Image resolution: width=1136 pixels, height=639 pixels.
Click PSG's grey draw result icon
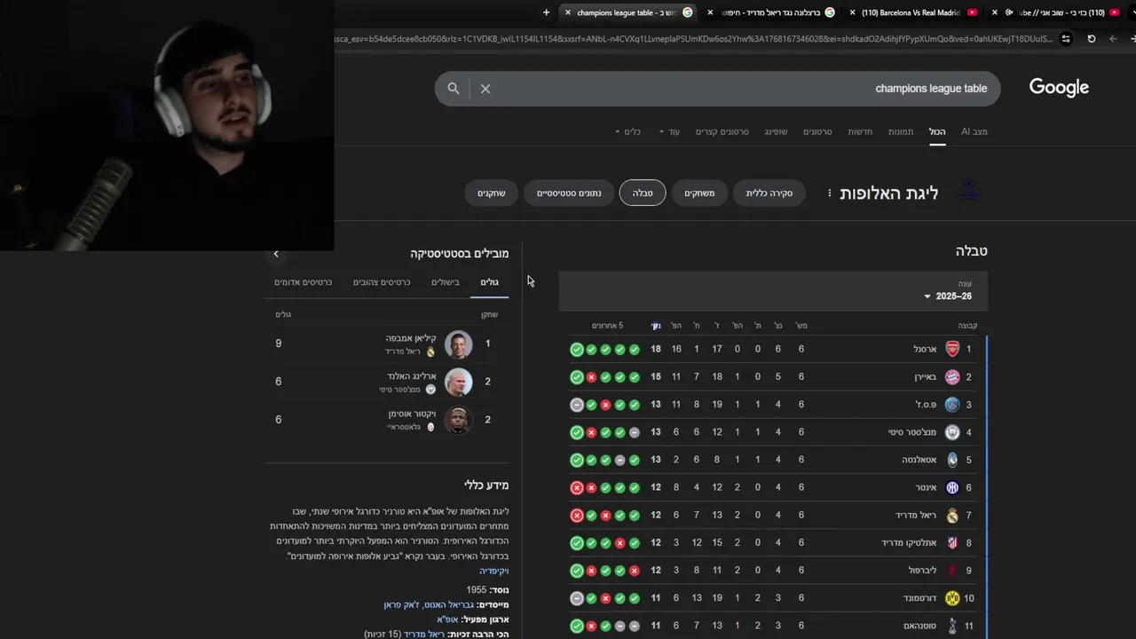coord(577,405)
